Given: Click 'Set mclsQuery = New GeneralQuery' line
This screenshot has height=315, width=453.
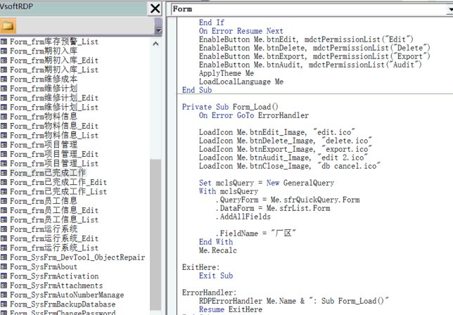Looking at the screenshot, I should tap(267, 183).
